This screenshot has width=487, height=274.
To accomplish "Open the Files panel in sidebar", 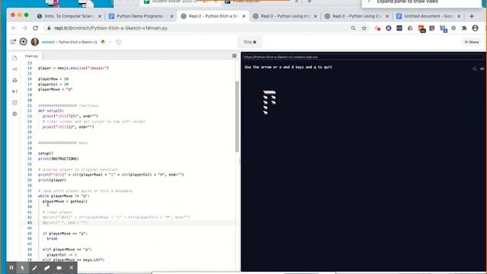I will point(14,58).
